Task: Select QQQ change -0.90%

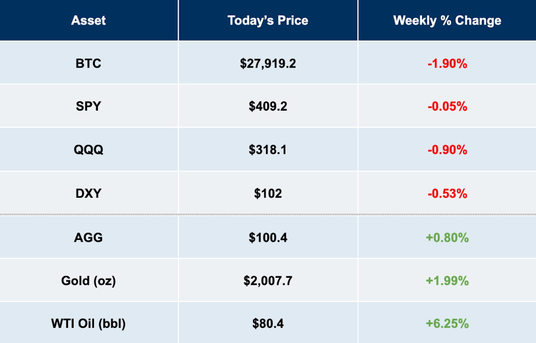Action: [447, 149]
